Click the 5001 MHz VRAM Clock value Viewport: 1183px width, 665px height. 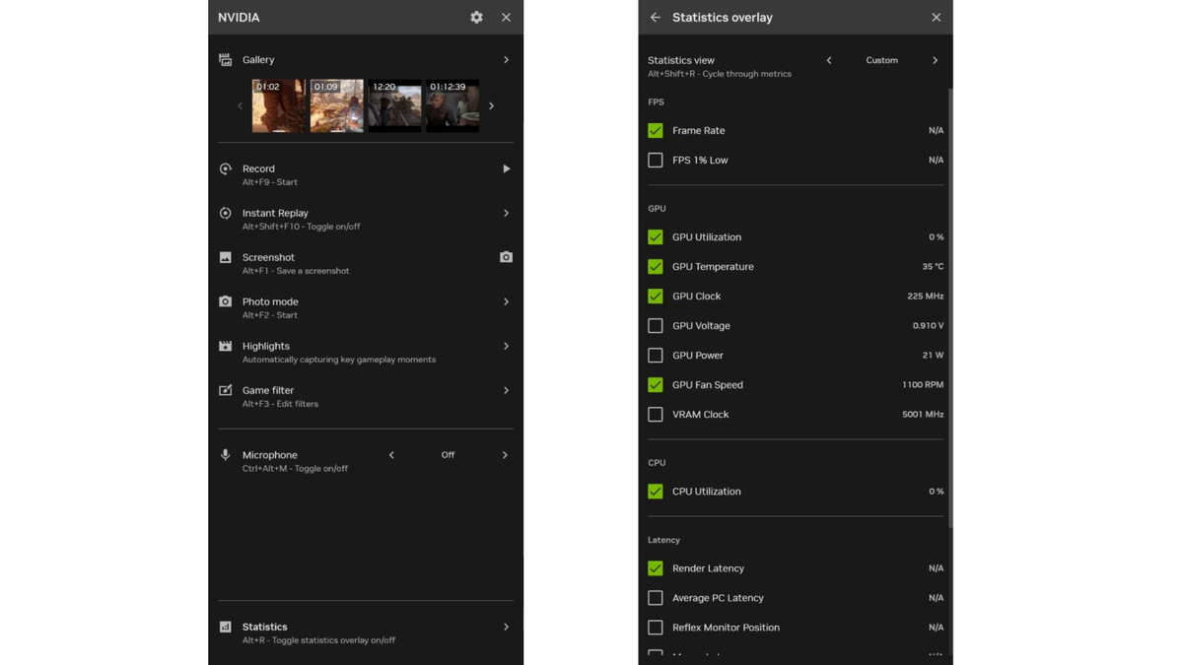pyautogui.click(x=923, y=414)
